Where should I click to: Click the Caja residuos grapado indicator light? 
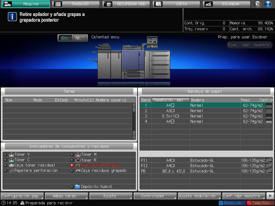pyautogui.click(x=72, y=171)
